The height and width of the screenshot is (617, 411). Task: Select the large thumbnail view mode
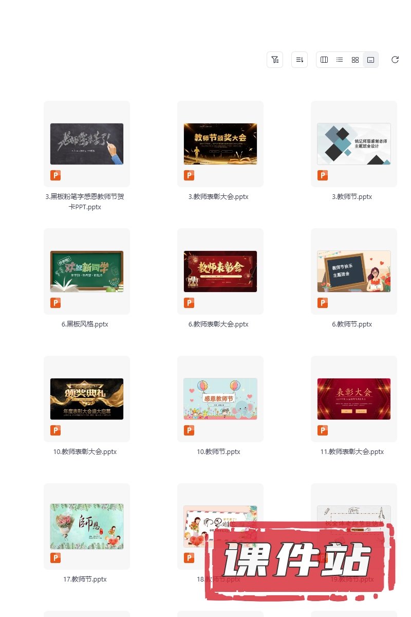(x=370, y=60)
